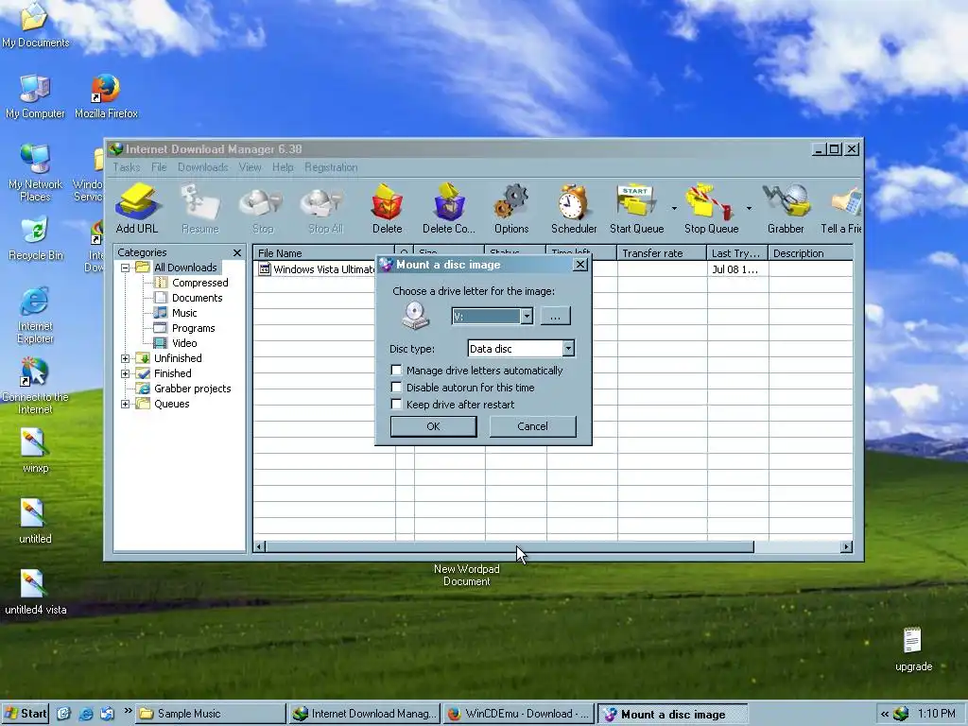Select the Recycle Bin icon
968x726 pixels.
pyautogui.click(x=35, y=238)
